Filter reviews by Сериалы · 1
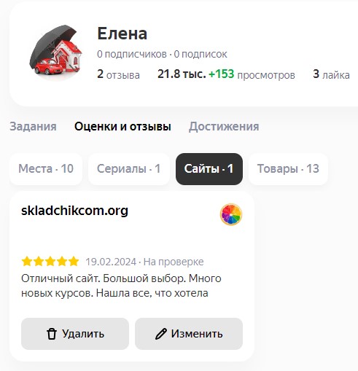 click(129, 169)
